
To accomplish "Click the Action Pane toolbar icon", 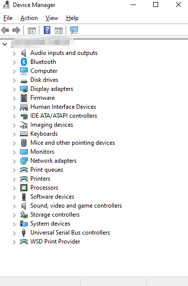I will coord(59,30).
